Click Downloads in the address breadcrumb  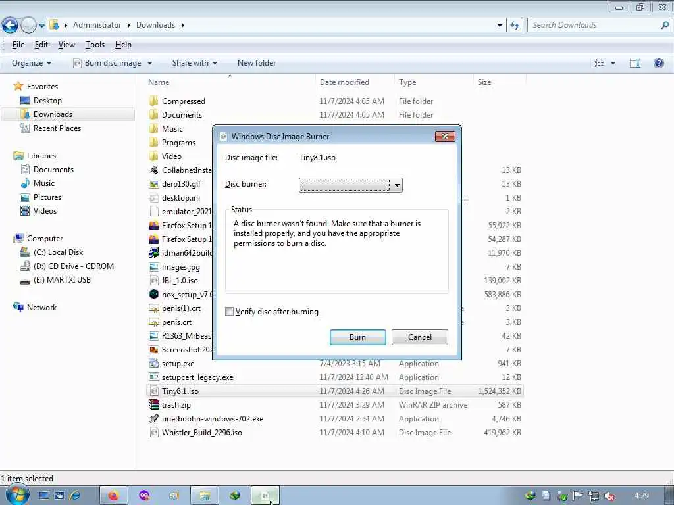[155, 25]
